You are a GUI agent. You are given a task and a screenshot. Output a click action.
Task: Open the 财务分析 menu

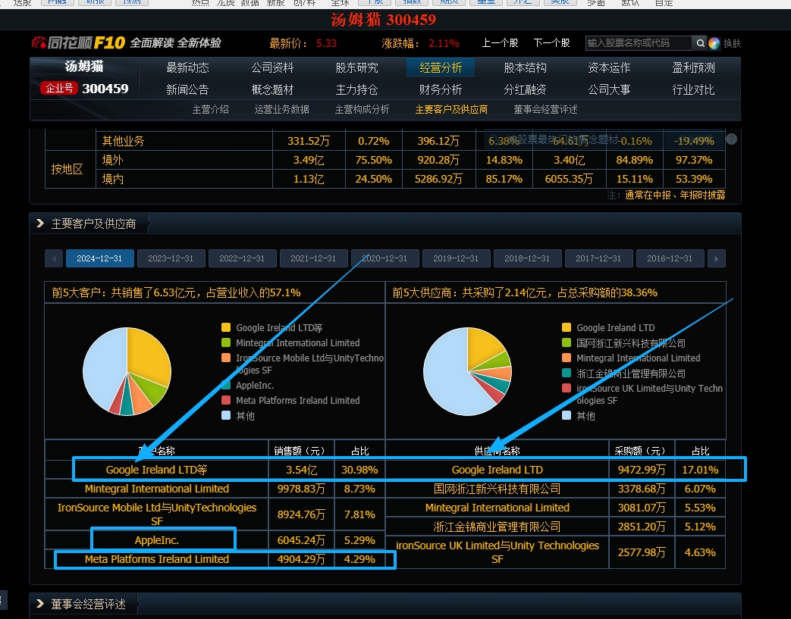pos(441,89)
